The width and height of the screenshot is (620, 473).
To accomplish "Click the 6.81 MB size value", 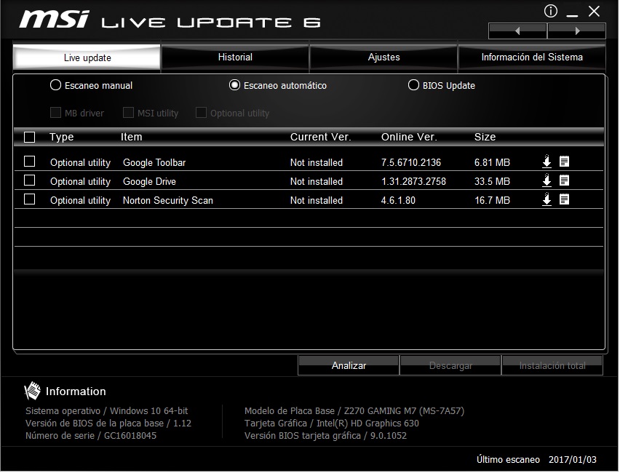I will (x=492, y=162).
